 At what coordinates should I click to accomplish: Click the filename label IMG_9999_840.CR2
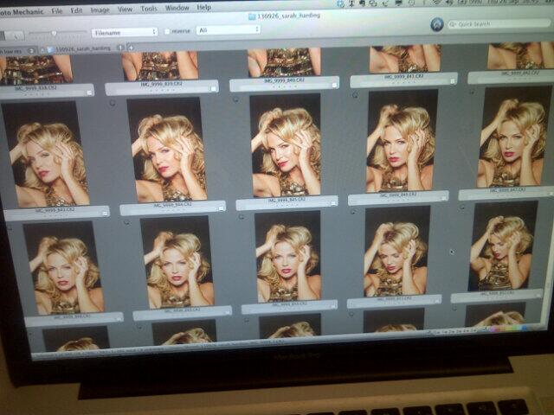coord(285,80)
